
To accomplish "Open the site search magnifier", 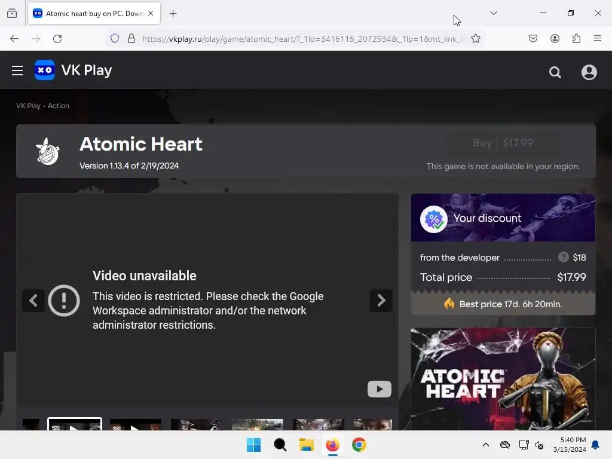I will tap(555, 72).
